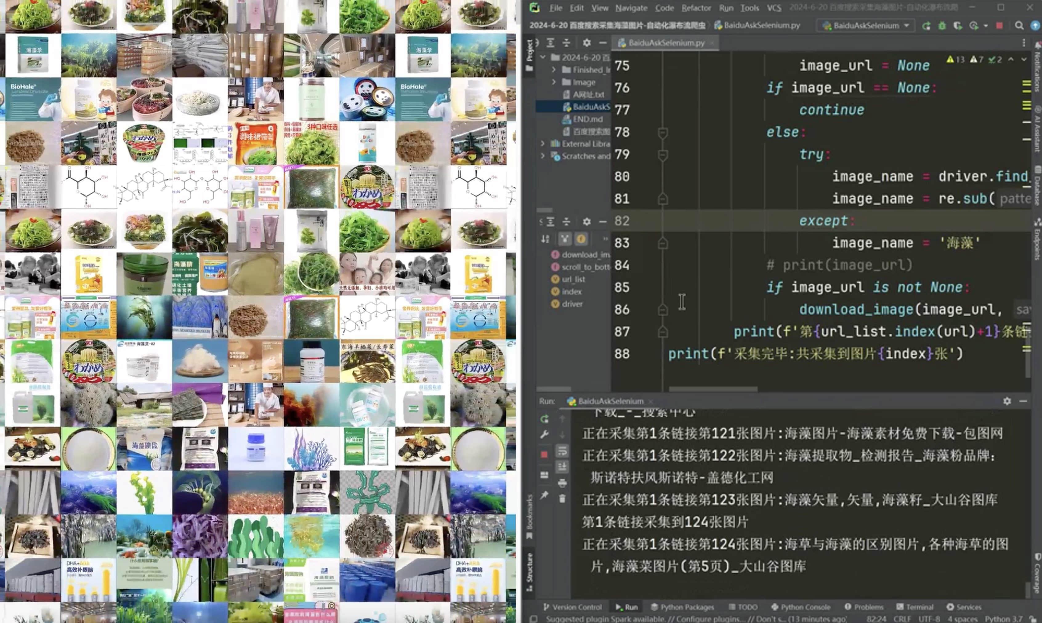The width and height of the screenshot is (1042, 623).
Task: Toggle soft-wrap in Run console
Action: 562,451
